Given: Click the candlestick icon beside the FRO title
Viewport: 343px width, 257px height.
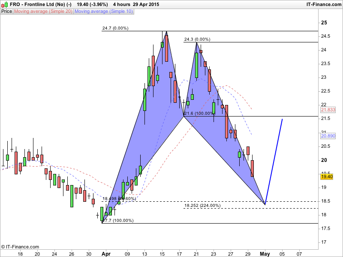Looking at the screenshot, I should coord(5,4).
